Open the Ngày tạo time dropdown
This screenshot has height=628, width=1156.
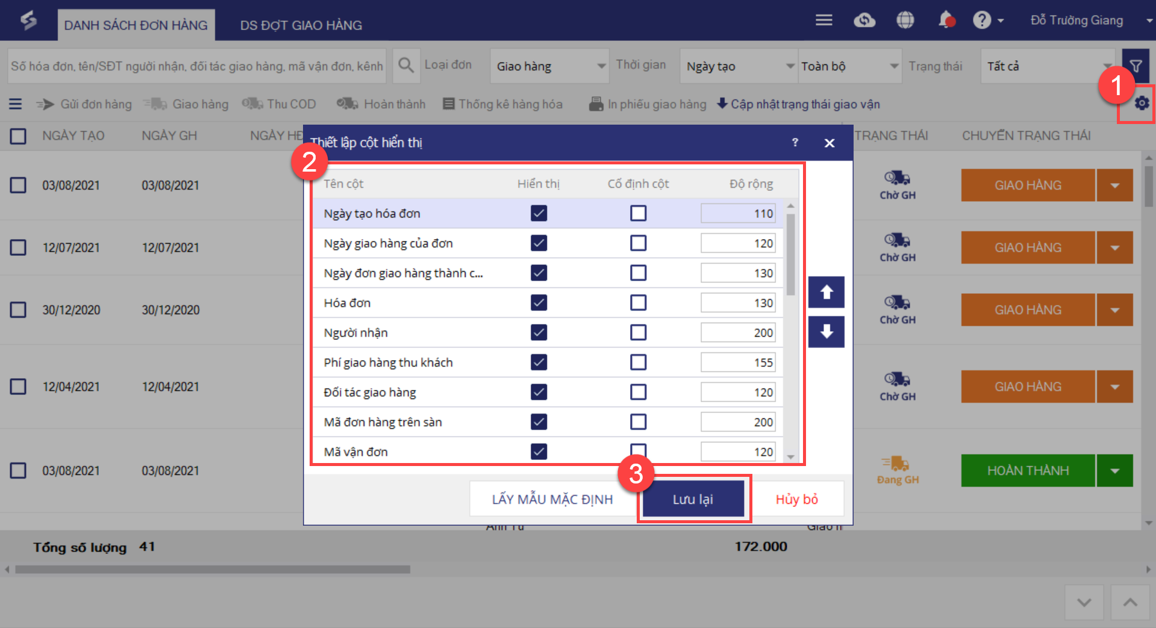(739, 66)
